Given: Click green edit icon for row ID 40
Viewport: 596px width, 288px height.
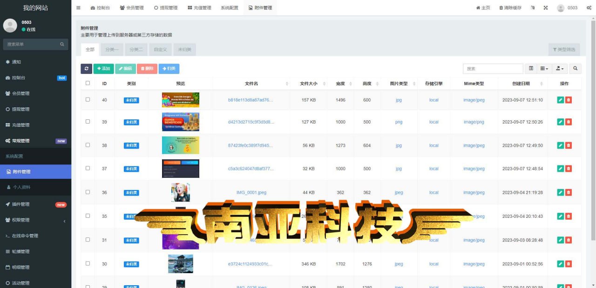Looking at the screenshot, I should [560, 100].
